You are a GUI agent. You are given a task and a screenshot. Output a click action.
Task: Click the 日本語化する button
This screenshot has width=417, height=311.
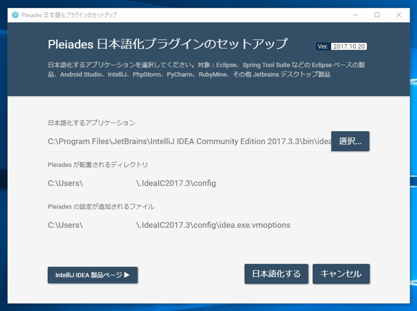277,274
